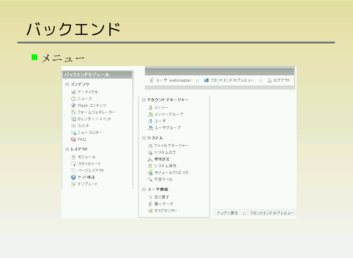Click the アーティクル pencil icon
Viewport: 353px width, 258px height.
74,92
